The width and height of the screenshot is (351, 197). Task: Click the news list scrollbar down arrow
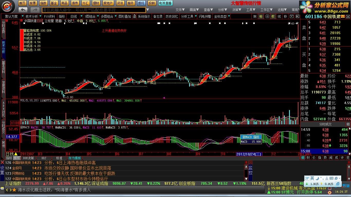point(246,179)
